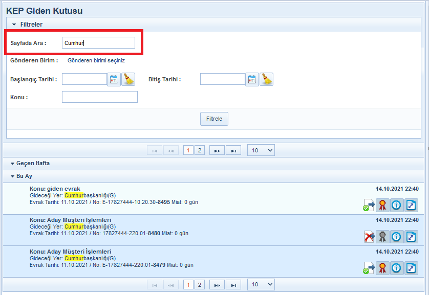Open top page-size dropdown showing 10

coord(261,150)
